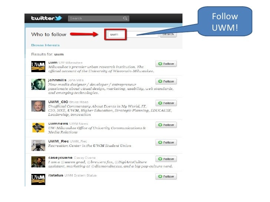Follow johnmills account

[166, 81]
